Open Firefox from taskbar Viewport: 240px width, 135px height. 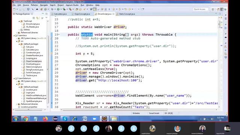45,119
